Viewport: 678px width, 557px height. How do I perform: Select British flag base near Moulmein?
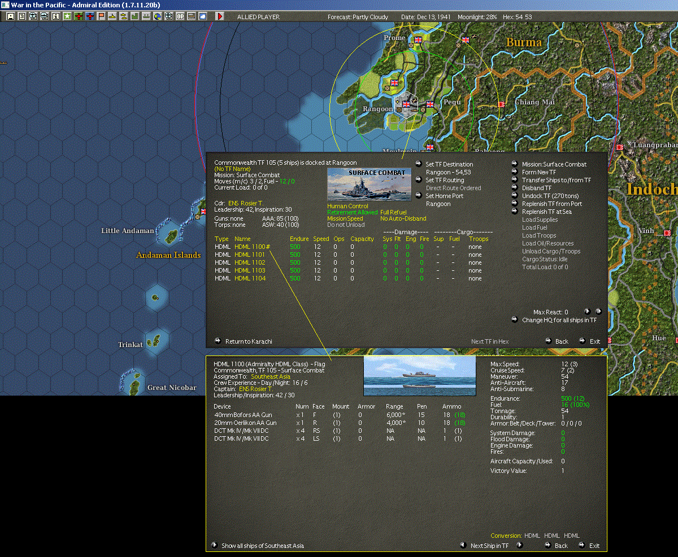(430, 147)
